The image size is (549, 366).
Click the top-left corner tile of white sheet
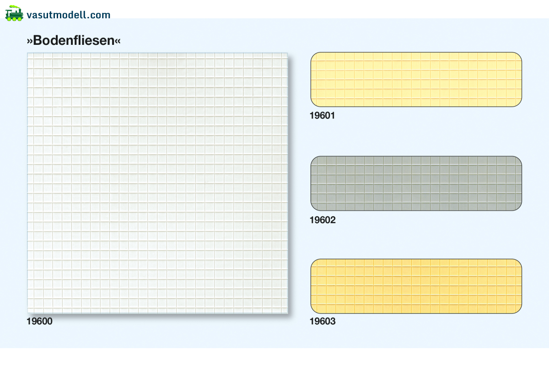31,56
